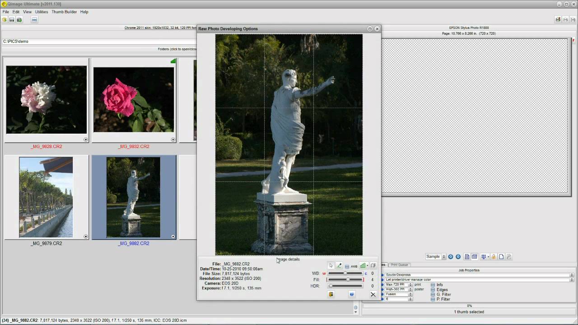Click the copy settings icon beside histogram

[373, 266]
